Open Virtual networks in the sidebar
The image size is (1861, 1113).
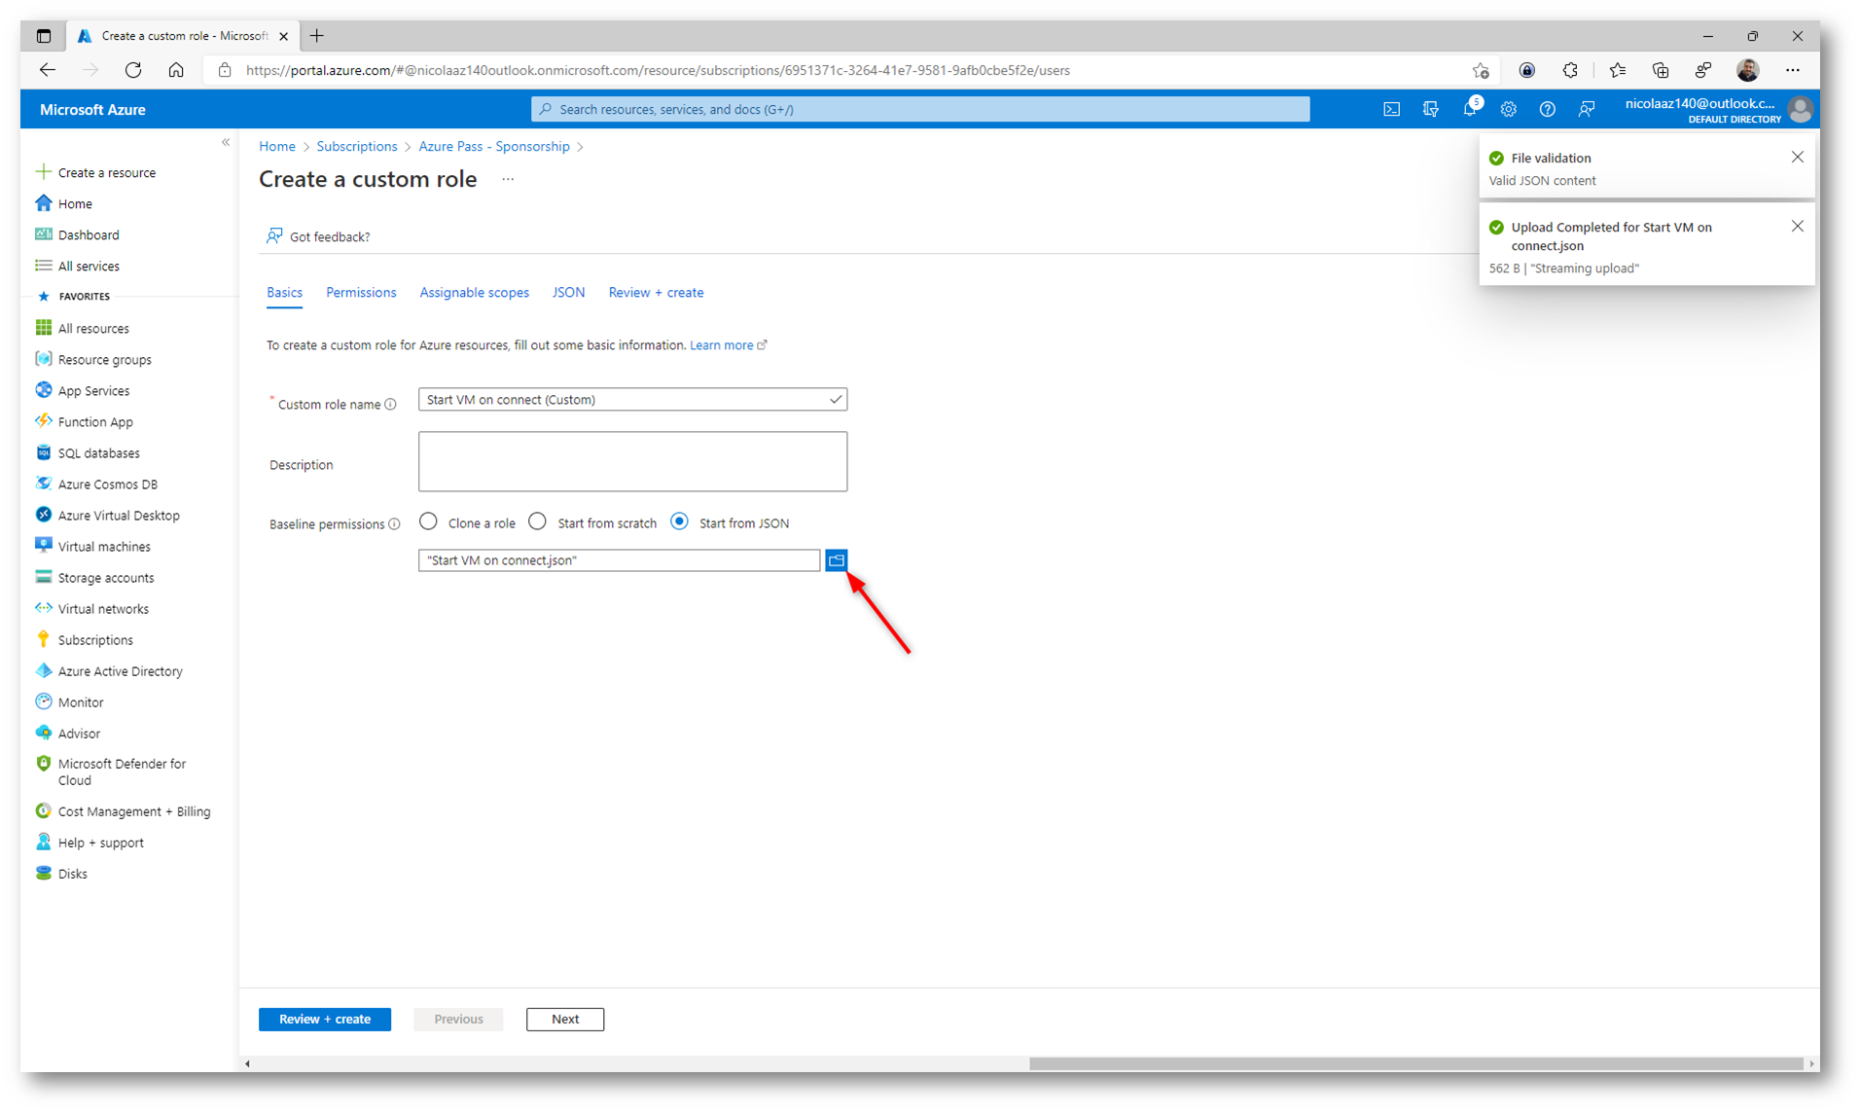coord(103,609)
